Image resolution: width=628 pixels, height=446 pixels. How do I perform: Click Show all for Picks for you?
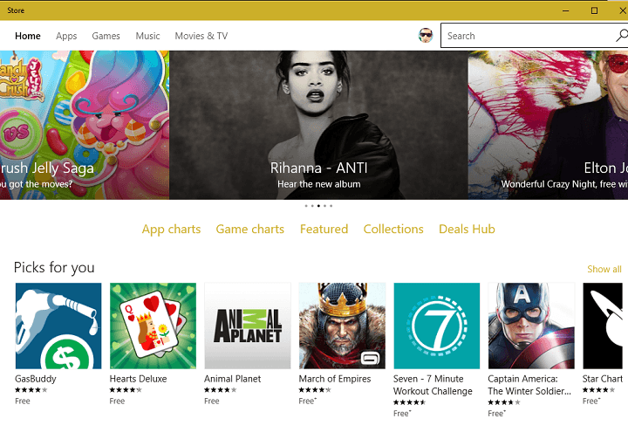(x=604, y=270)
